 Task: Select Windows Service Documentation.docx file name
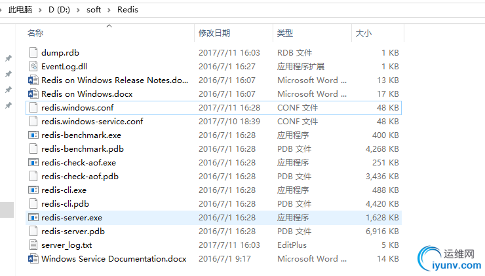114,259
